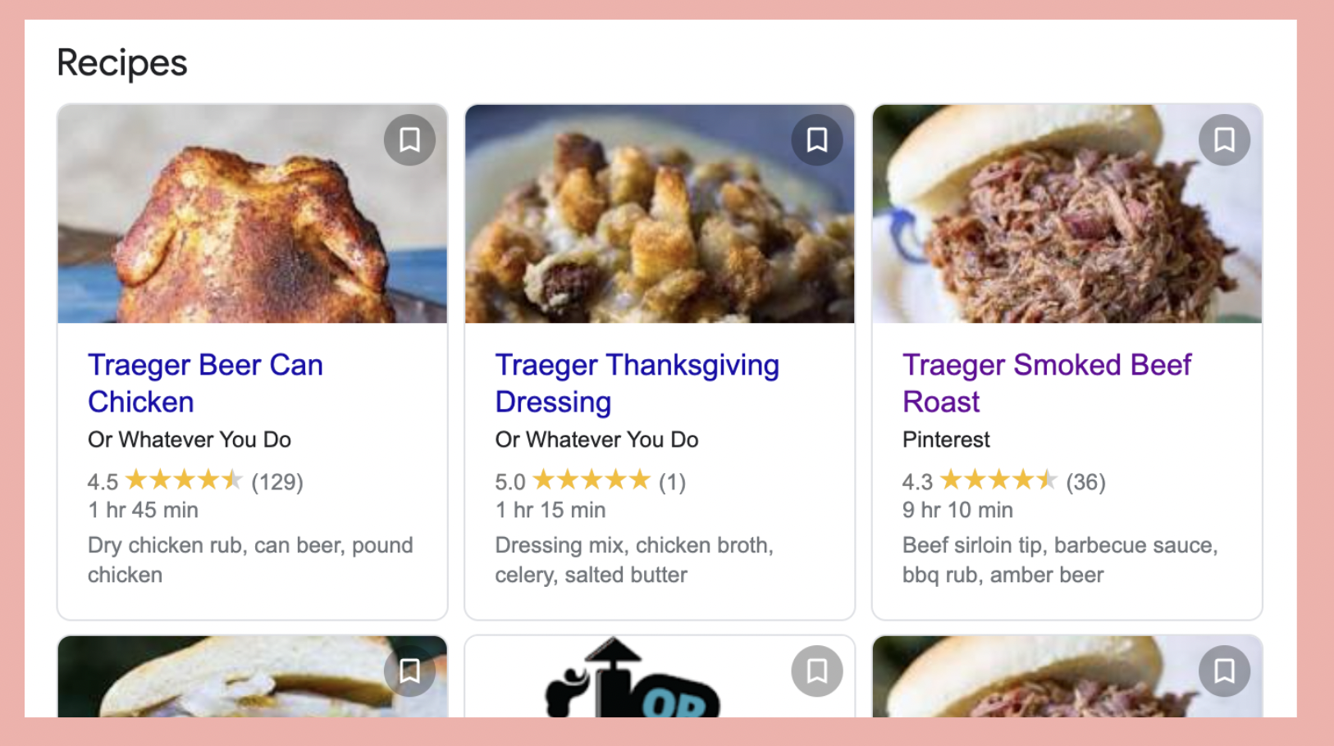This screenshot has width=1334, height=746.
Task: Save the bottom-middle logo recipe card
Action: point(817,671)
